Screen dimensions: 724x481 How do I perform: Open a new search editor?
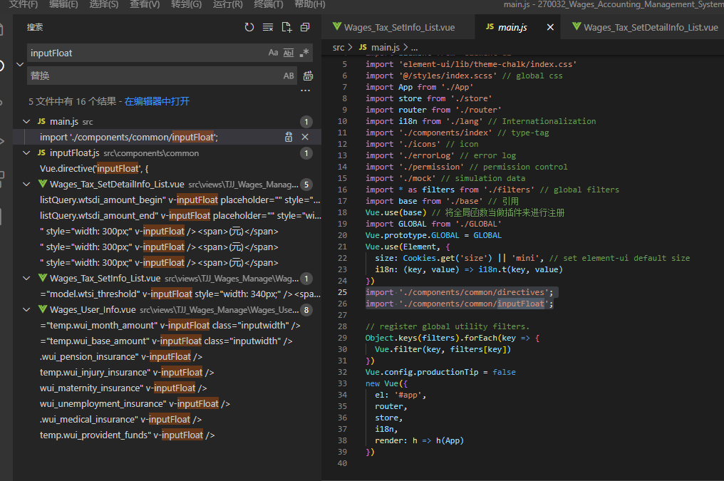(x=286, y=27)
